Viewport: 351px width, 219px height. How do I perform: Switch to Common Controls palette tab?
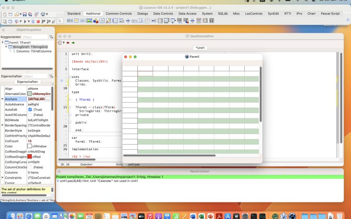pyautogui.click(x=119, y=14)
